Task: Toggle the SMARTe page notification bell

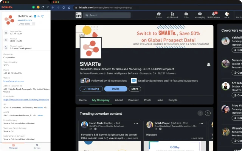Action: [208, 65]
